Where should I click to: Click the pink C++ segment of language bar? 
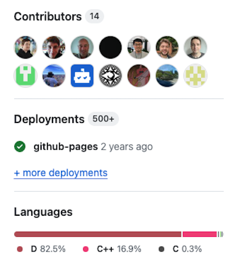point(199,234)
